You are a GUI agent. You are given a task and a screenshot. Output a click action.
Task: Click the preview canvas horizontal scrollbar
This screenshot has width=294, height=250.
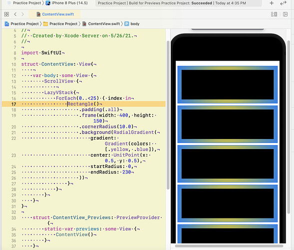click(x=229, y=246)
